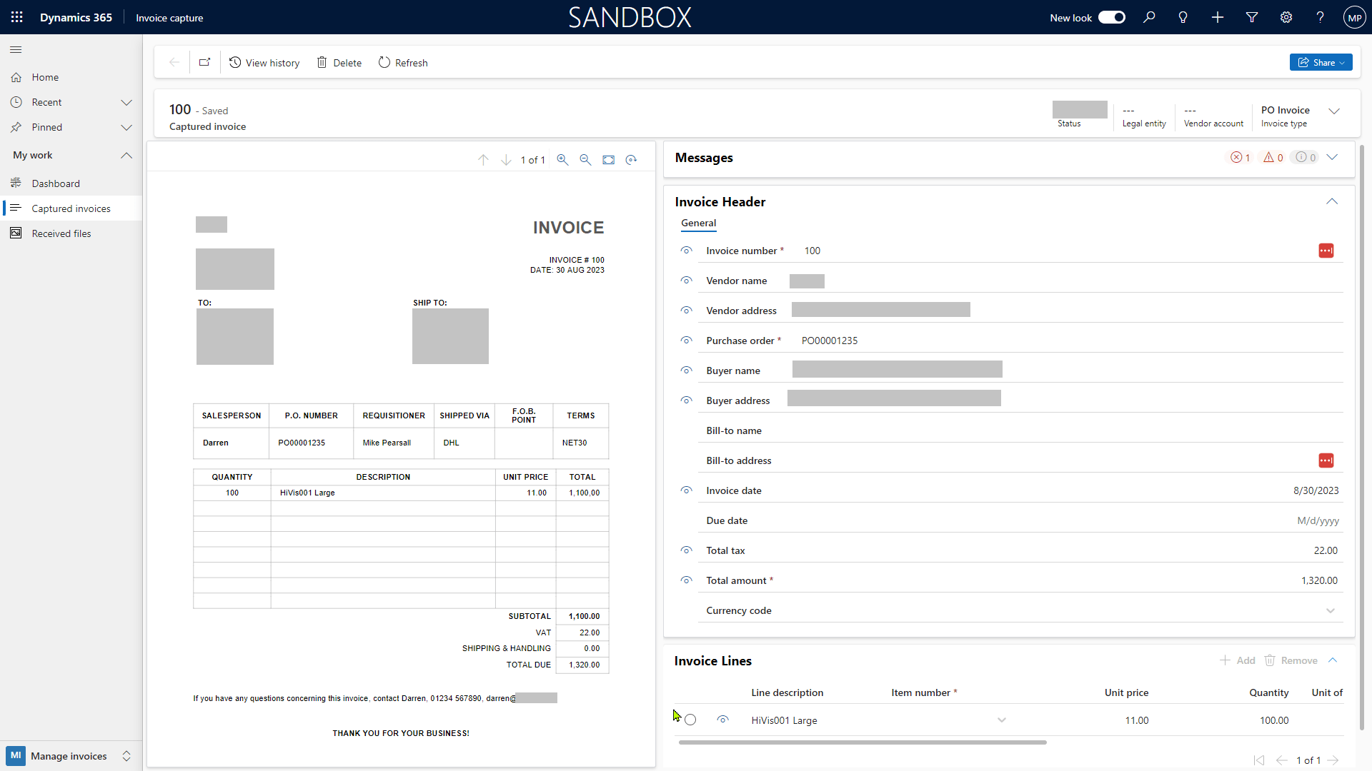Expand the PO Invoice type dropdown
The height and width of the screenshot is (771, 1372).
(1335, 111)
